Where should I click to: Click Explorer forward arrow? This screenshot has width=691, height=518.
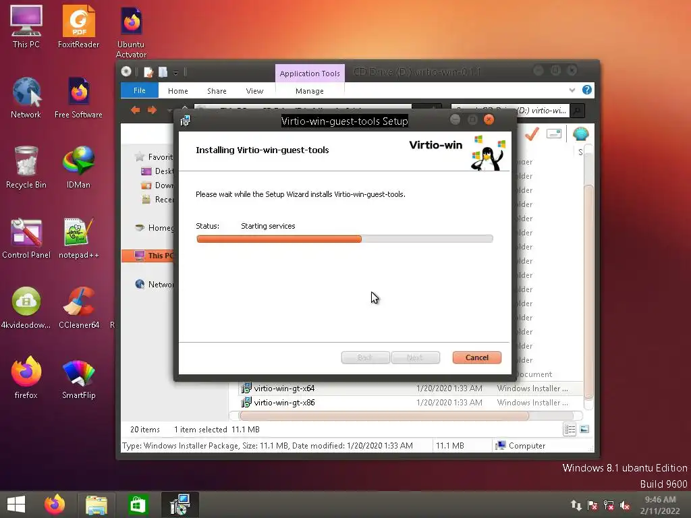point(152,110)
